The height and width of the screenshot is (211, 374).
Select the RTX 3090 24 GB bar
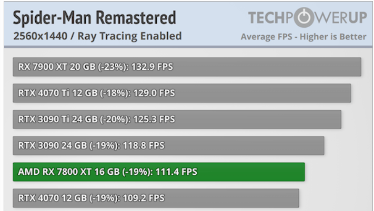click(x=168, y=145)
